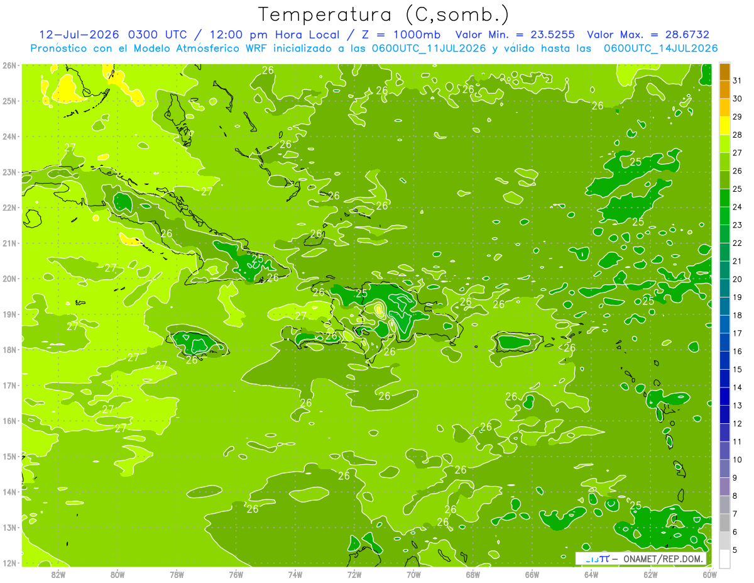Click the '0600UTC_14JUL2026' valid-until time

(660, 48)
